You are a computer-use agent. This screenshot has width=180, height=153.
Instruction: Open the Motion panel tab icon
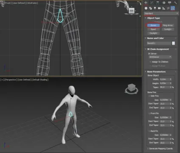coord(164,3)
